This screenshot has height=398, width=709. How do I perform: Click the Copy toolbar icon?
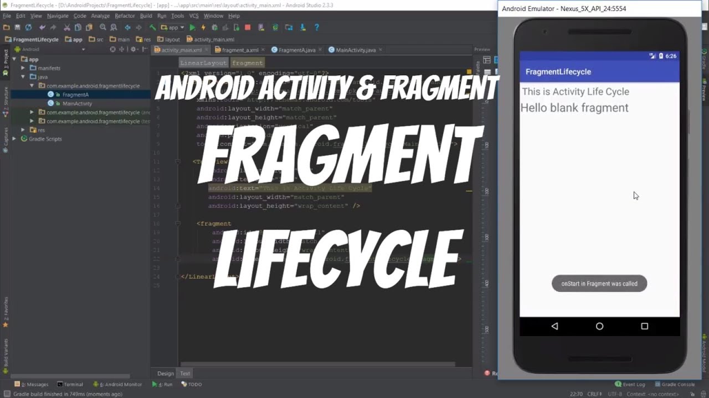[78, 27]
